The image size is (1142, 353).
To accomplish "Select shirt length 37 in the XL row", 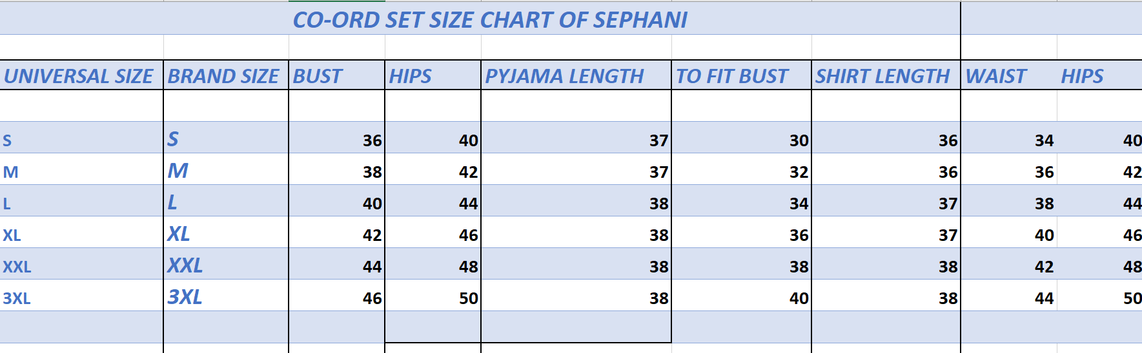I will pos(948,235).
